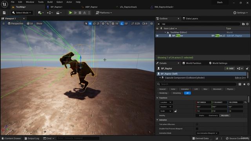The image size is (251, 141).
Task: Open the Edit menu
Action: click(20, 2)
